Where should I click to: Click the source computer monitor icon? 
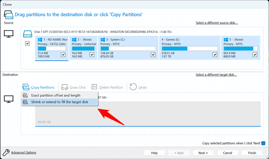click(x=9, y=34)
